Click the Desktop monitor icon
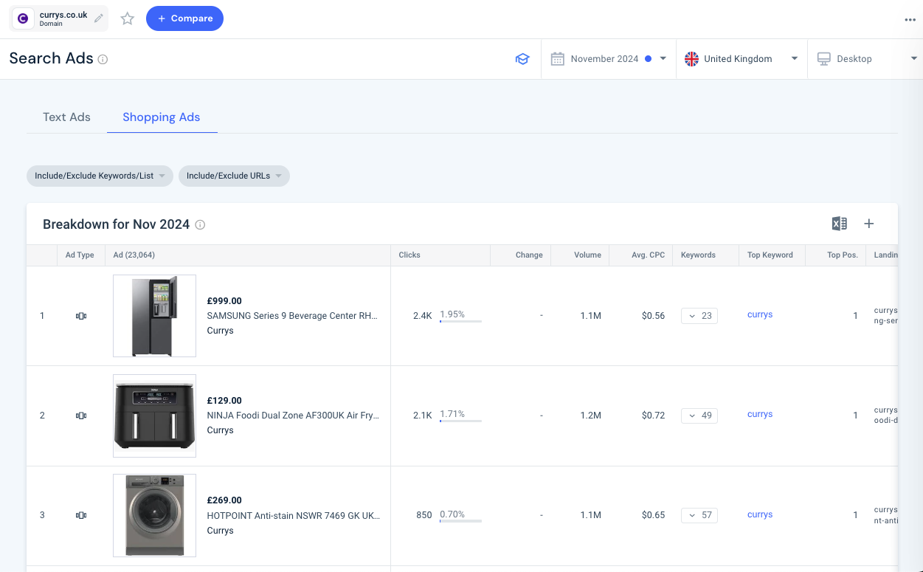This screenshot has width=923, height=572. click(824, 58)
